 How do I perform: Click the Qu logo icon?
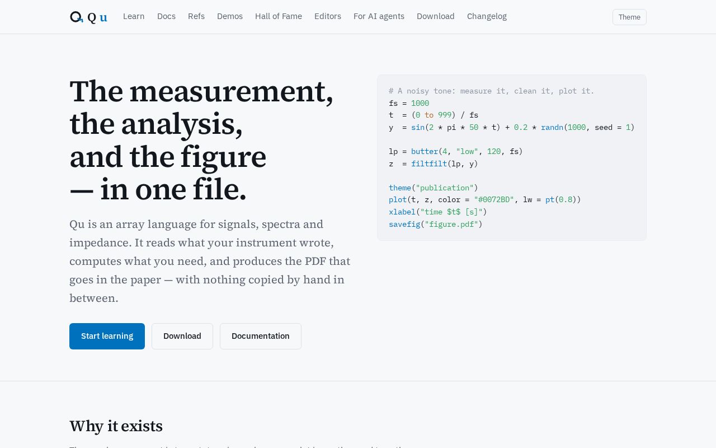[x=77, y=17]
